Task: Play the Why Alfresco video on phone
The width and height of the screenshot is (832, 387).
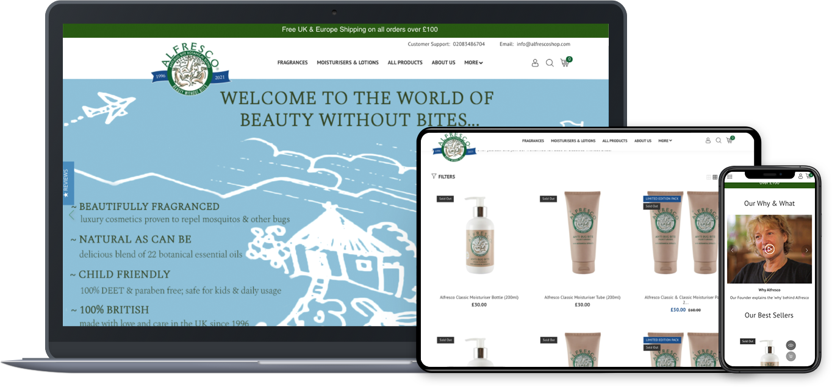Action: click(769, 249)
